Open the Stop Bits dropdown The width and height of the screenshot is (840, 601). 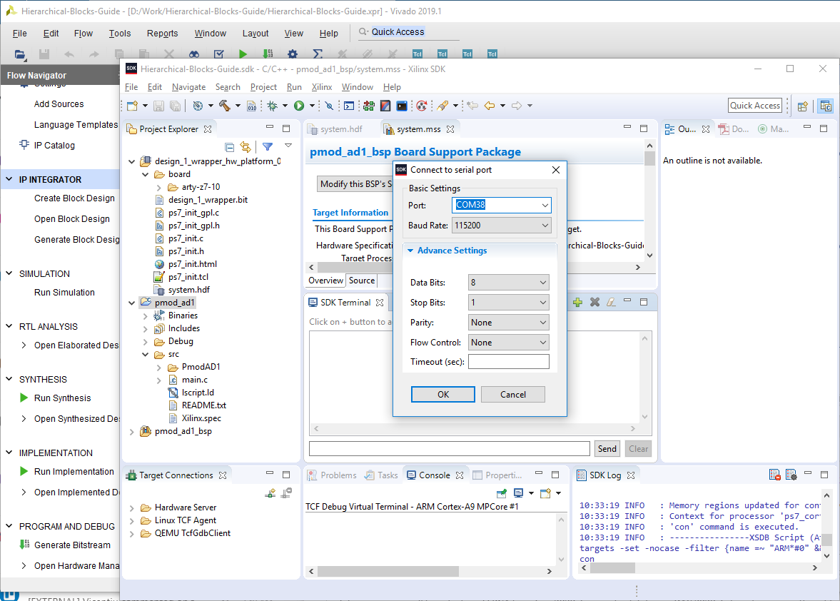[543, 303]
